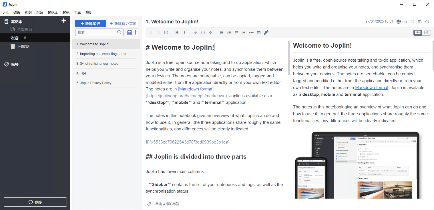Open note properties info icon
Viewport: 434px width, 210px height.
pyautogui.click(x=427, y=22)
